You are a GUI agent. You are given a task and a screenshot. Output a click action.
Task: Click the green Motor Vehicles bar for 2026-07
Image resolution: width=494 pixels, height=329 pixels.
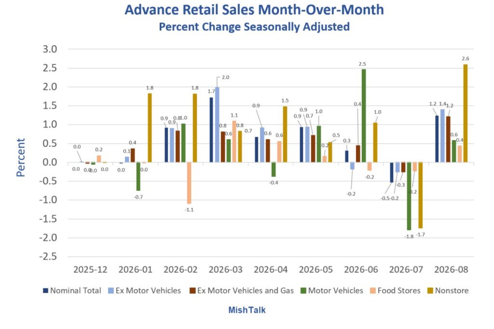pos(409,196)
